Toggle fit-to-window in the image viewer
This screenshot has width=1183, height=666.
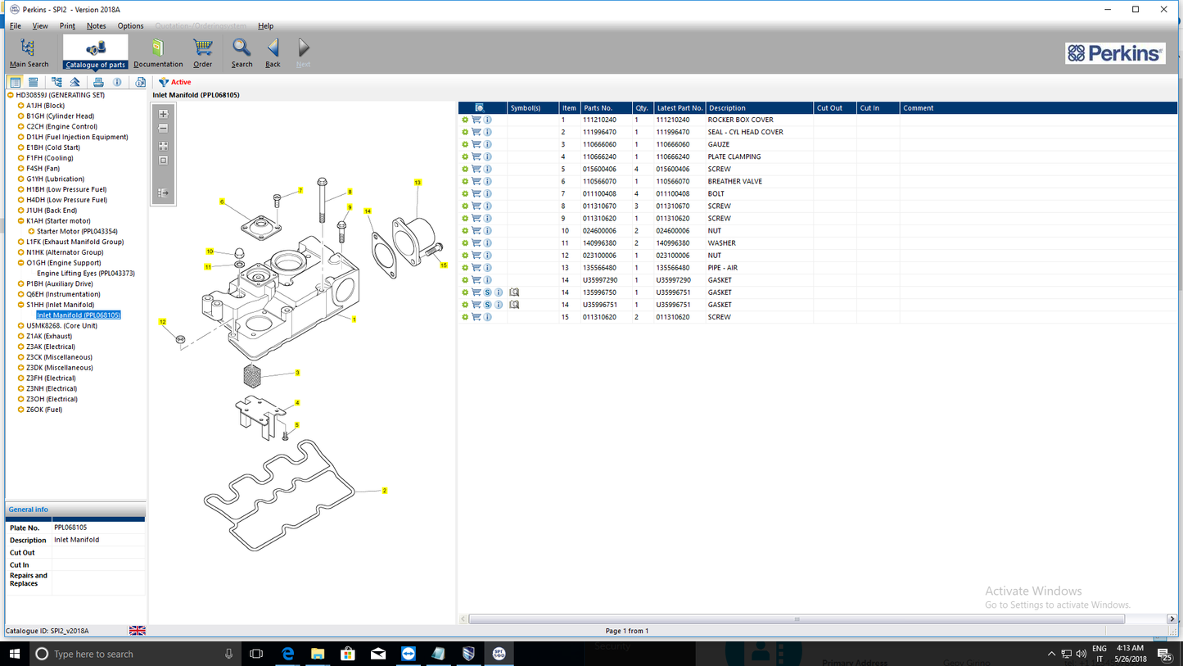click(163, 160)
